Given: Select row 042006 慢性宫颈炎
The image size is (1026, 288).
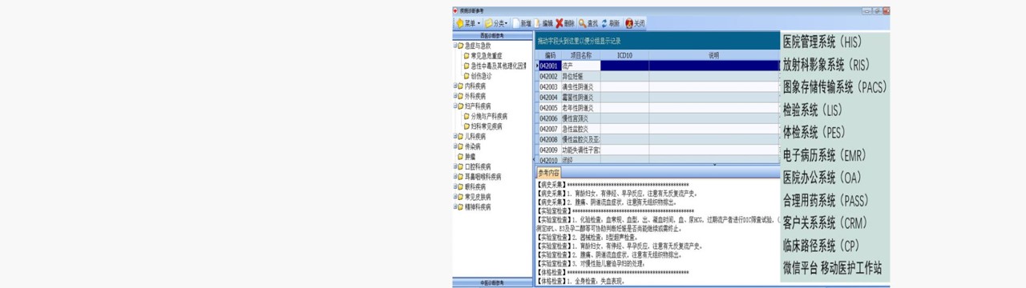Looking at the screenshot, I should (657, 118).
